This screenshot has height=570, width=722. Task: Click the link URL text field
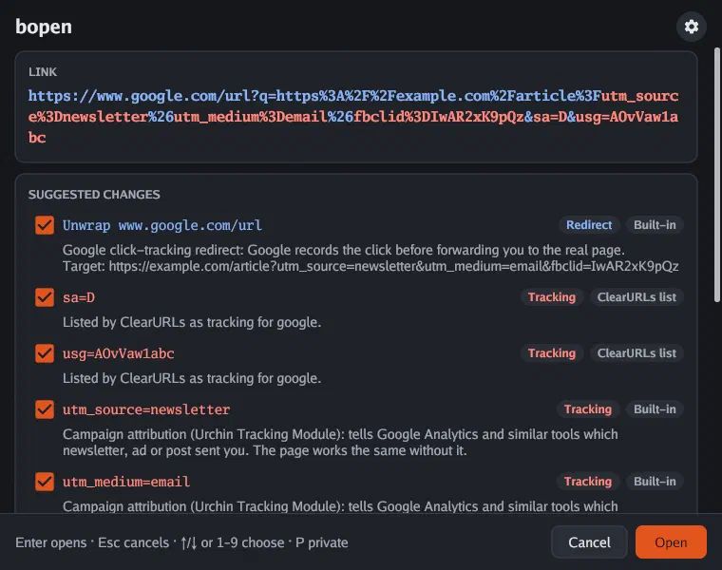point(353,117)
